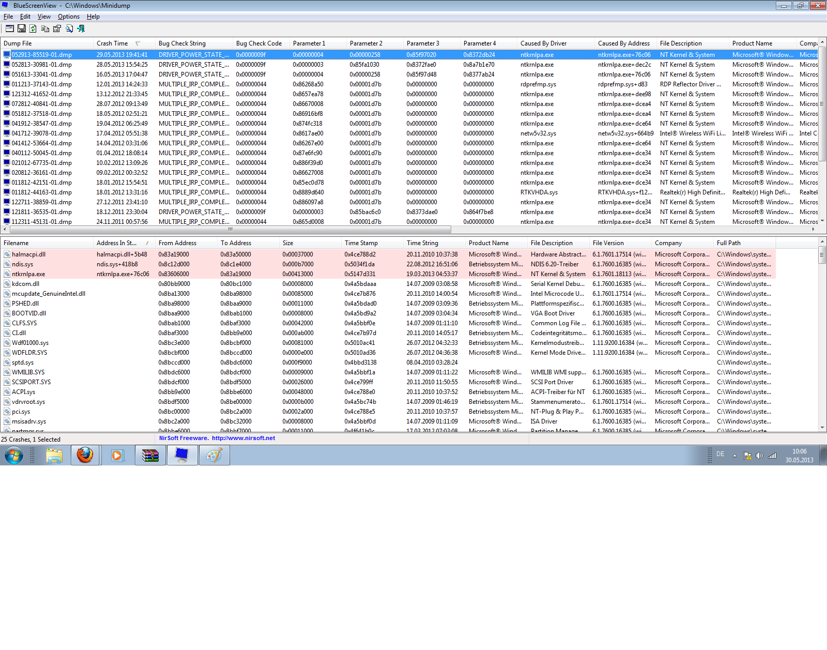Select Wdf01000.sys driver row

(388, 343)
